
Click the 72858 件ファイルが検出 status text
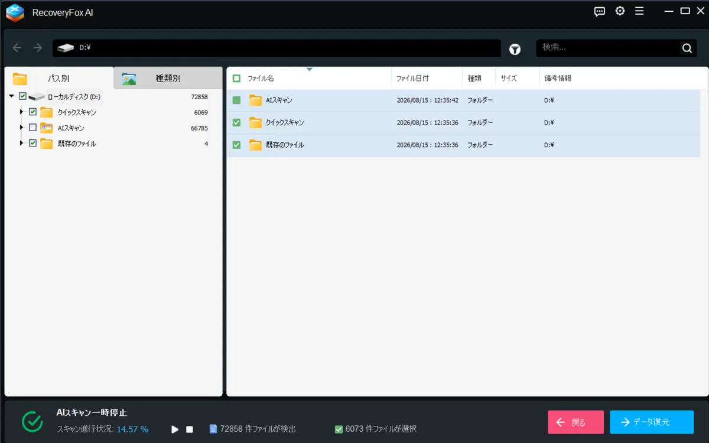[x=258, y=429]
